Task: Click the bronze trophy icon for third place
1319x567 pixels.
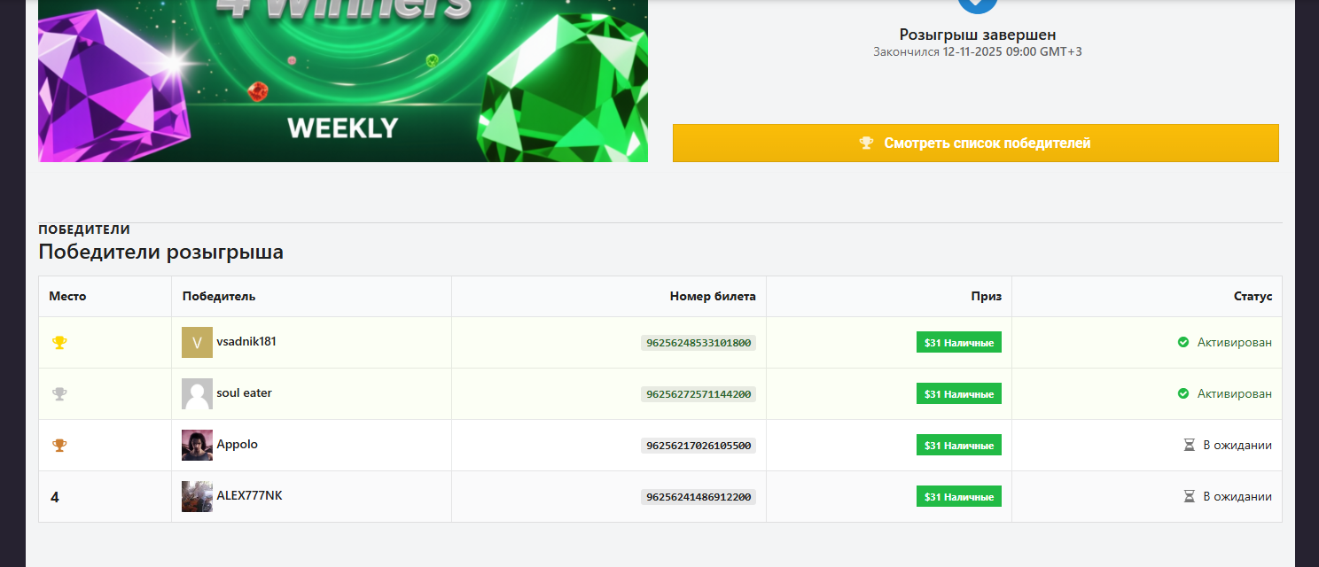Action: [x=59, y=446]
